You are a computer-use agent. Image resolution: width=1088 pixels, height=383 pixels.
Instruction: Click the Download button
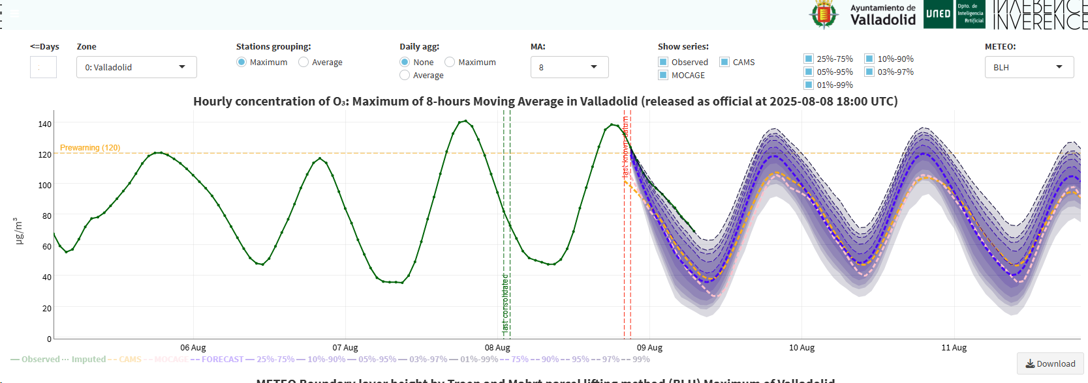pyautogui.click(x=1050, y=363)
